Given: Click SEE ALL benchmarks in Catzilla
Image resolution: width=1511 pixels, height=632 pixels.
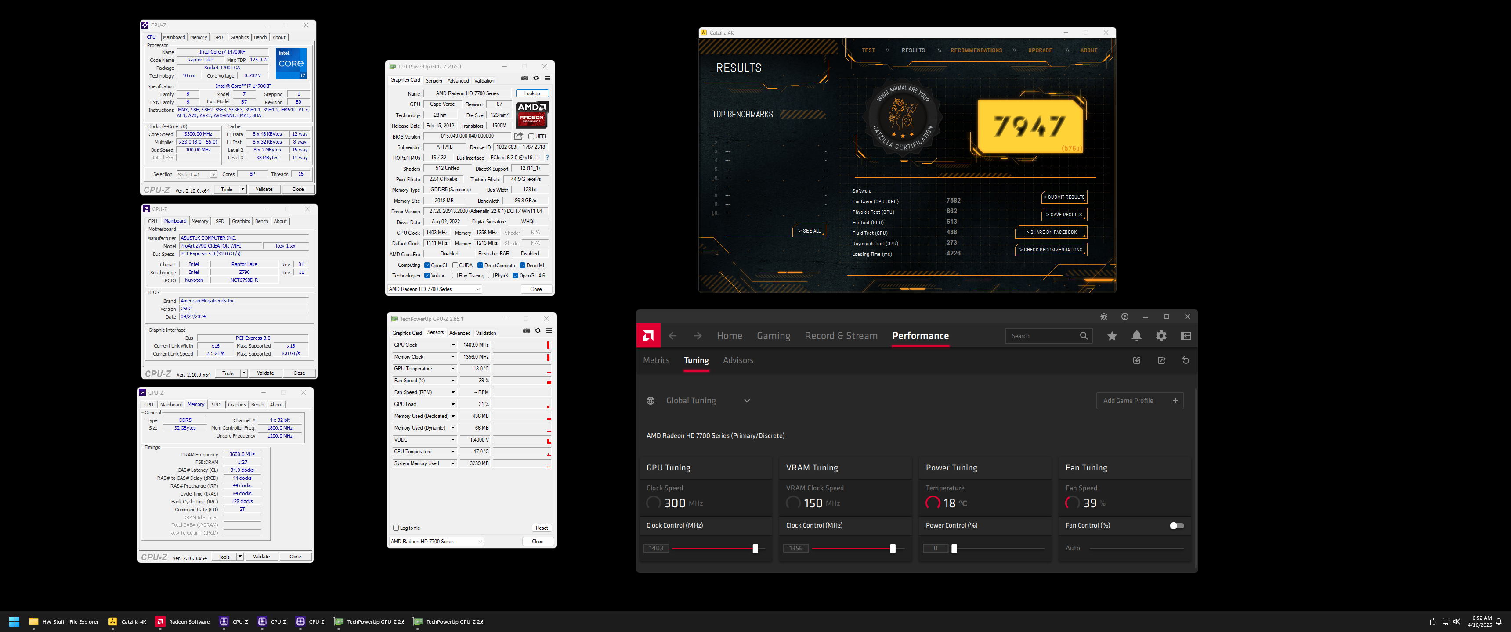Looking at the screenshot, I should tap(809, 231).
